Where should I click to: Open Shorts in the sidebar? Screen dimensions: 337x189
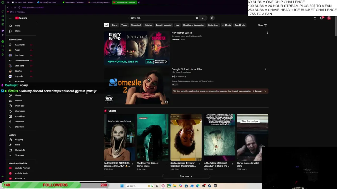point(17,31)
